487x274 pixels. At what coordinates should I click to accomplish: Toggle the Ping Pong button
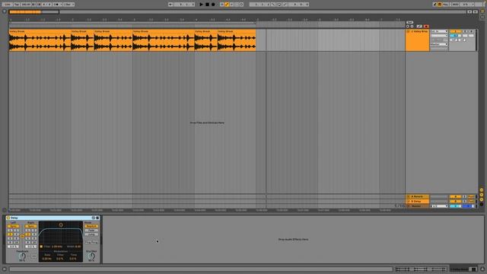click(x=91, y=242)
